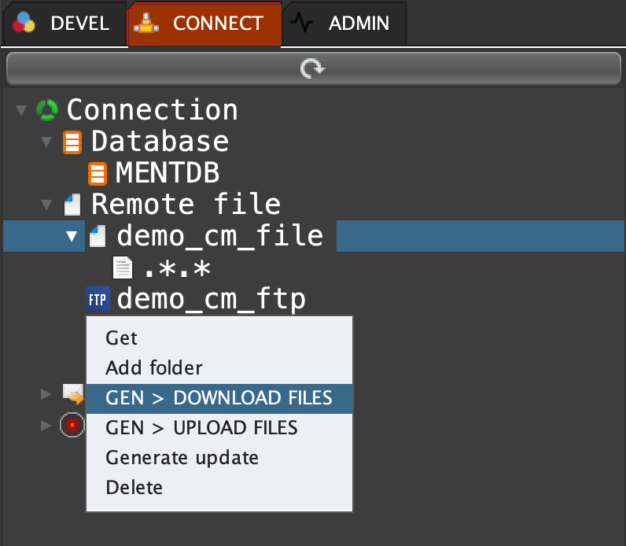Collapse the Remote file node arrow
This screenshot has height=546, width=626.
[46, 205]
